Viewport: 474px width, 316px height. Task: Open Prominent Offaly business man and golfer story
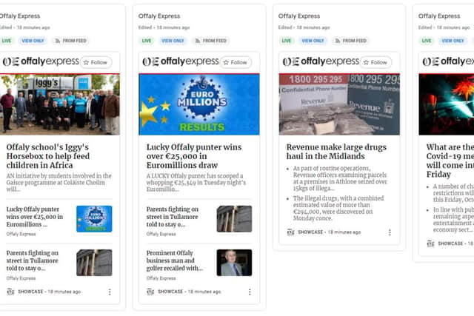175,260
